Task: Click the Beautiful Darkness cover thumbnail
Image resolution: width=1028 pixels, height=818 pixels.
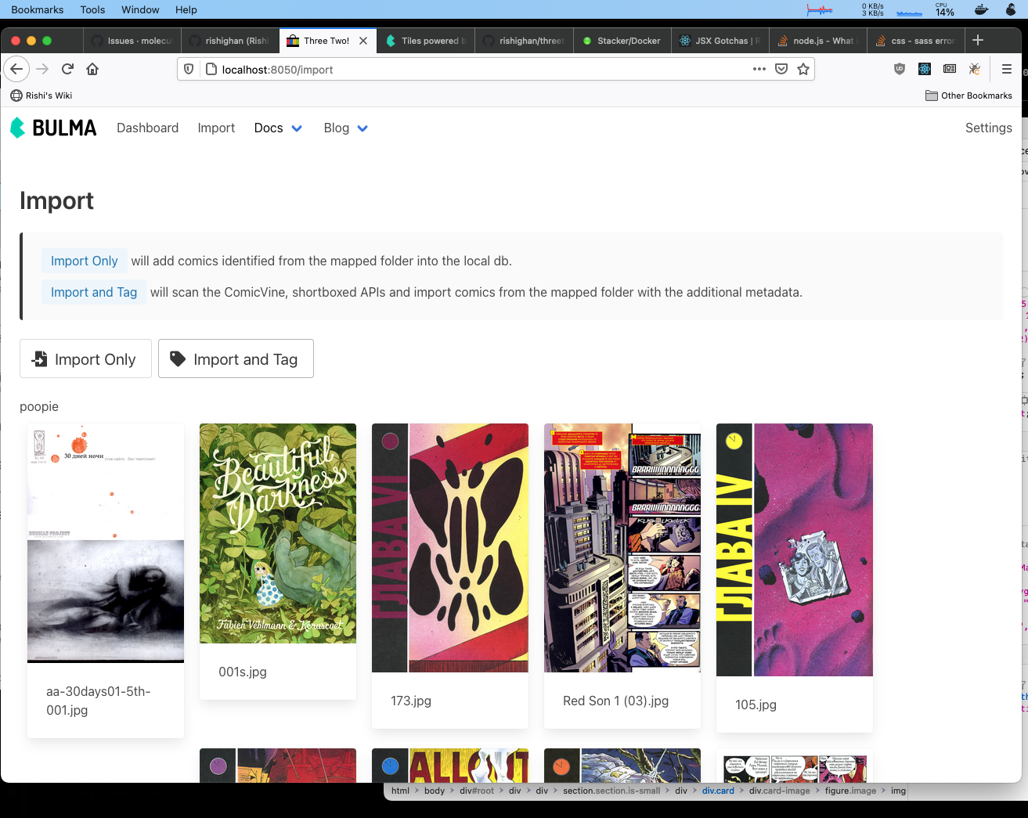Action: pyautogui.click(x=278, y=533)
